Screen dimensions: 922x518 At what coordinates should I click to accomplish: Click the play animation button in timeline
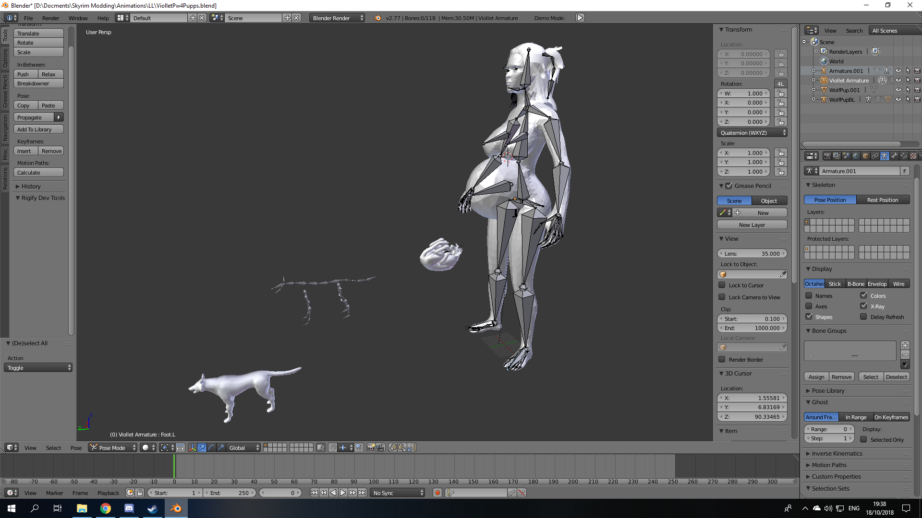pos(343,493)
